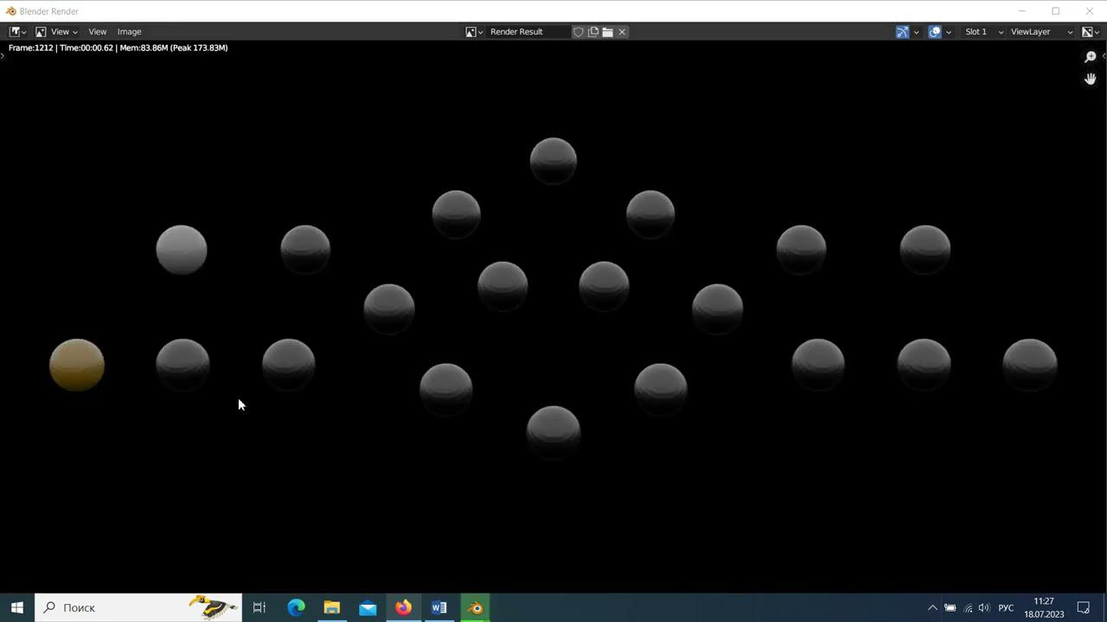
Task: Click the zoom magnifier gizmo
Action: pyautogui.click(x=1091, y=57)
